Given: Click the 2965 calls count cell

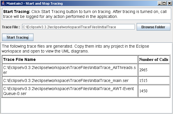Looking at the screenshot, I should [x=154, y=70].
